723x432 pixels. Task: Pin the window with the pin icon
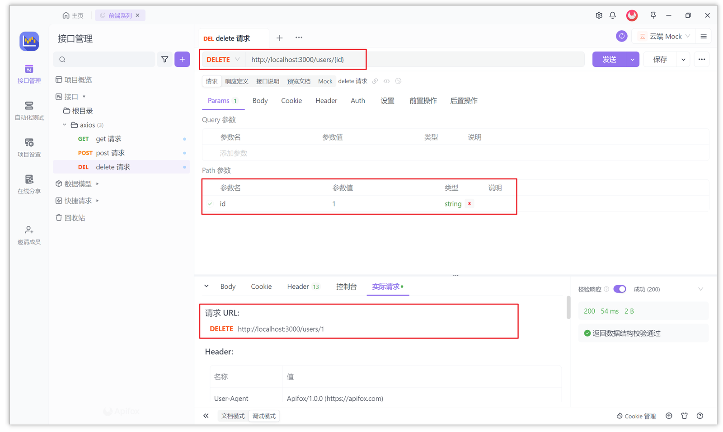[x=653, y=15]
